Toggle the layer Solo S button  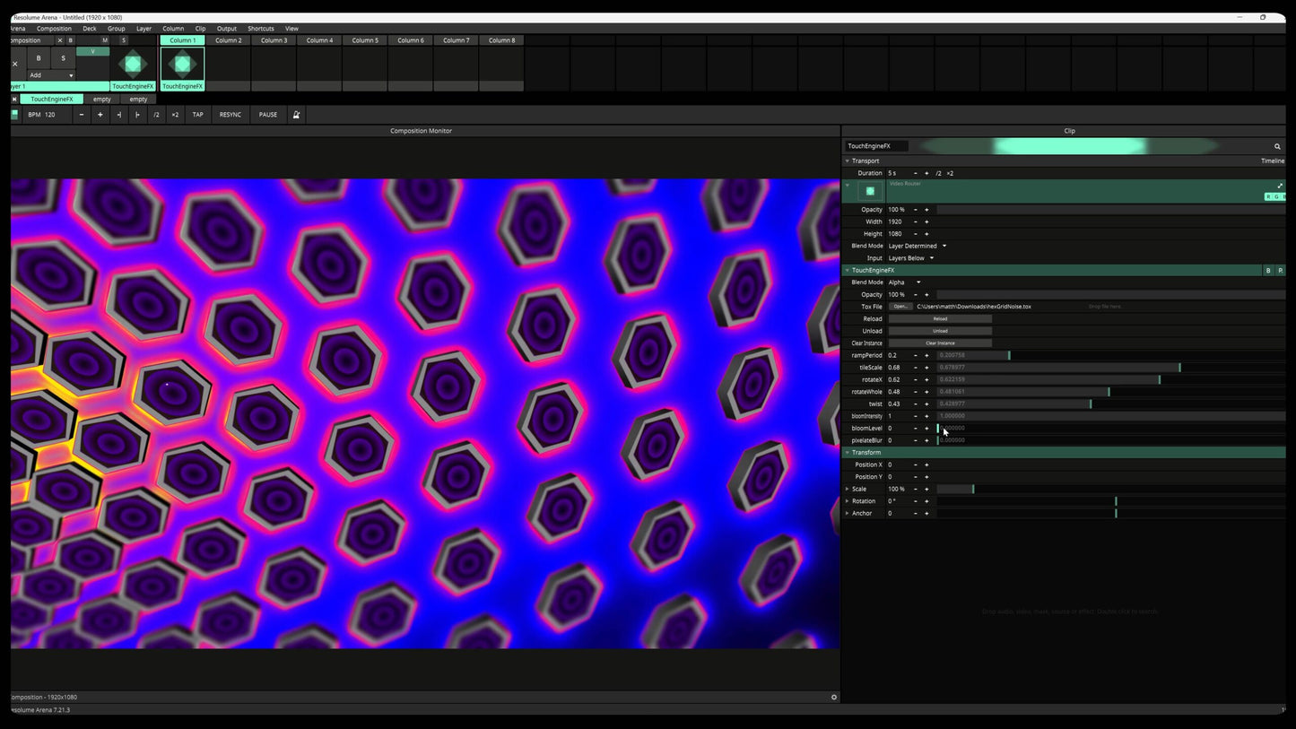click(x=63, y=58)
